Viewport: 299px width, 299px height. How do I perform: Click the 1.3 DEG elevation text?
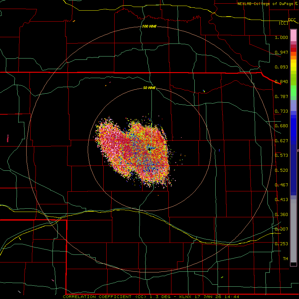click(160, 297)
